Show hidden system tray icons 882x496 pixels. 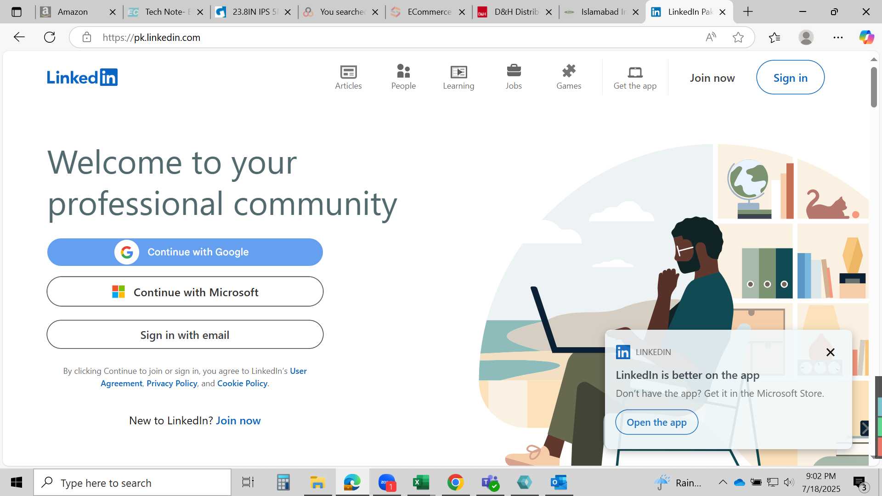pos(723,482)
